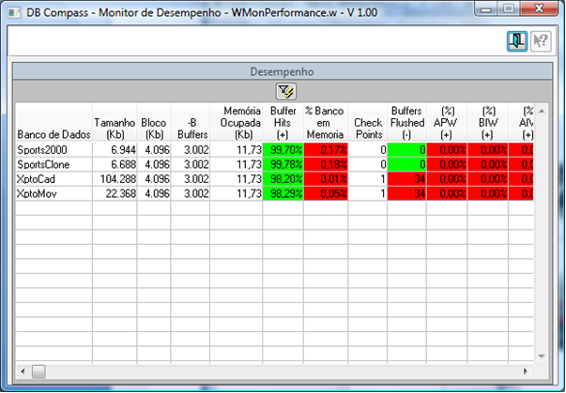Close the DB Compass window
The image size is (566, 393).
(x=539, y=8)
